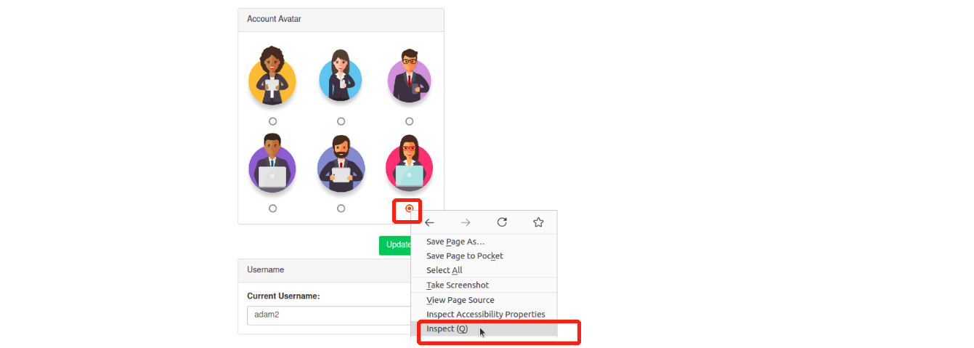Image resolution: width=974 pixels, height=348 pixels.
Task: Bookmark the page with the star icon
Action: [x=538, y=222]
